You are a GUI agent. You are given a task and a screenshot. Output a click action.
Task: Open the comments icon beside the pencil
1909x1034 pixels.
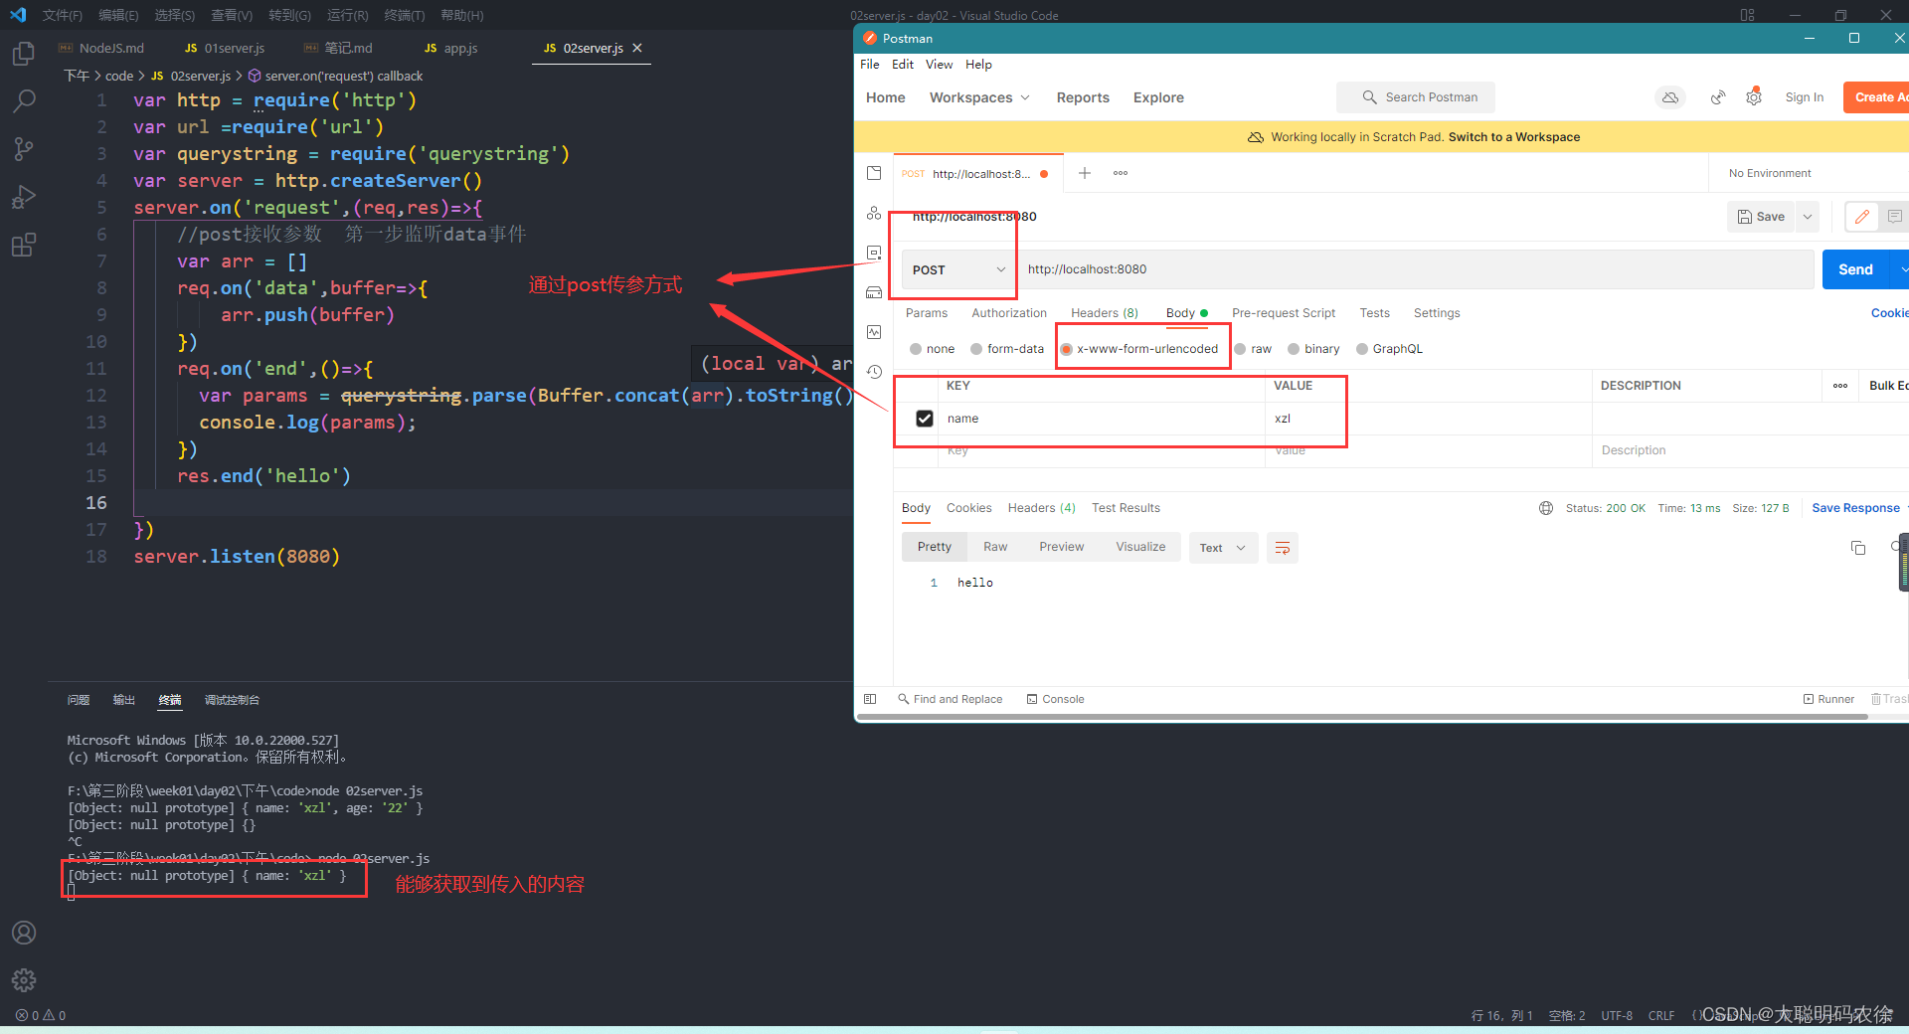[x=1895, y=217]
